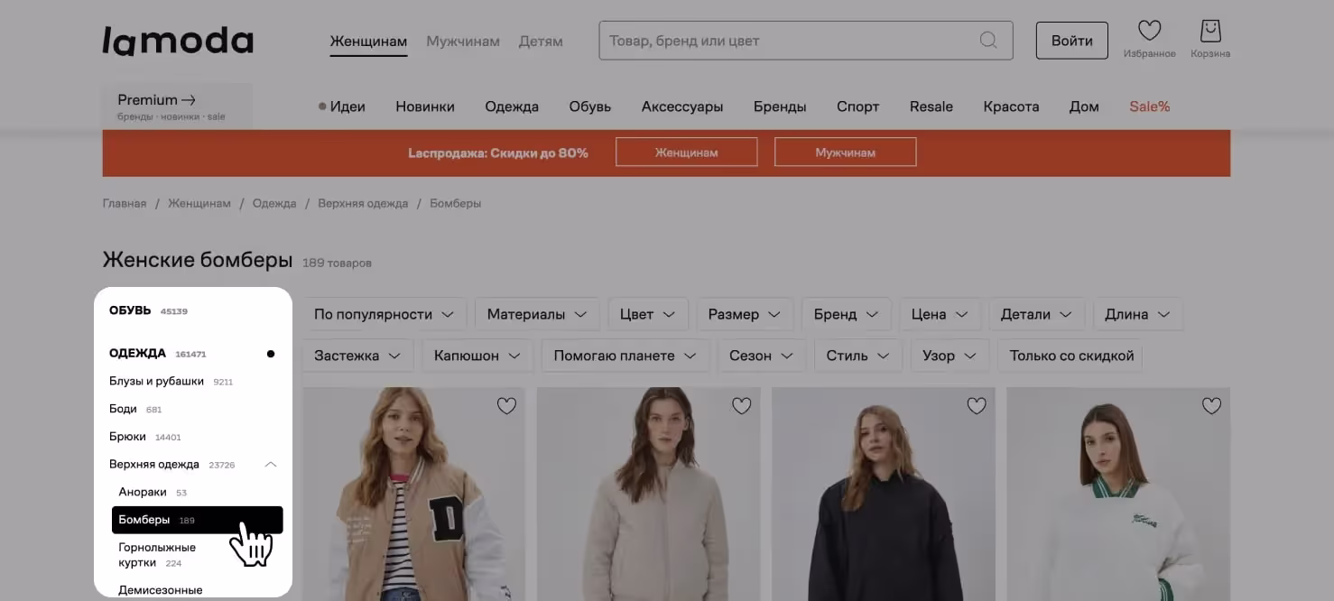Click the search magnifier icon
Screen dimensions: 1334x601
[988, 41]
